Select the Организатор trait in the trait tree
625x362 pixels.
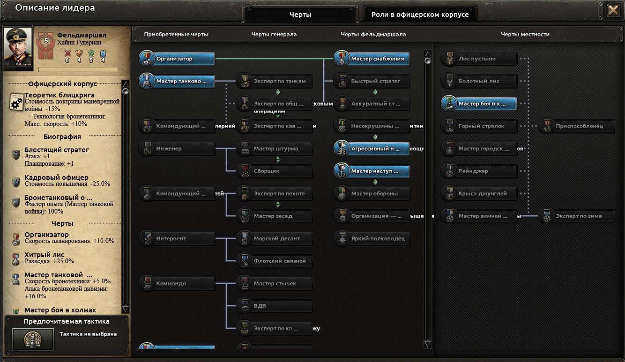coord(177,59)
